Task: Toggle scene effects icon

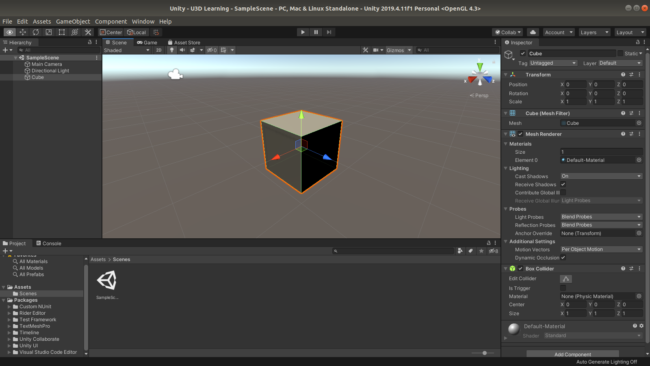Action: [193, 50]
